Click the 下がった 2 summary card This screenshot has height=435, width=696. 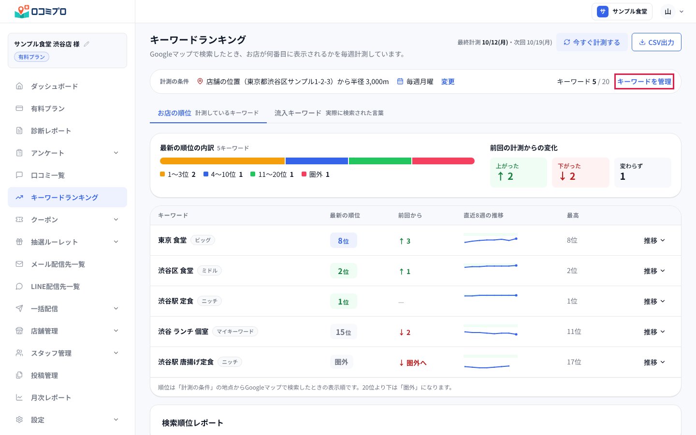click(580, 173)
